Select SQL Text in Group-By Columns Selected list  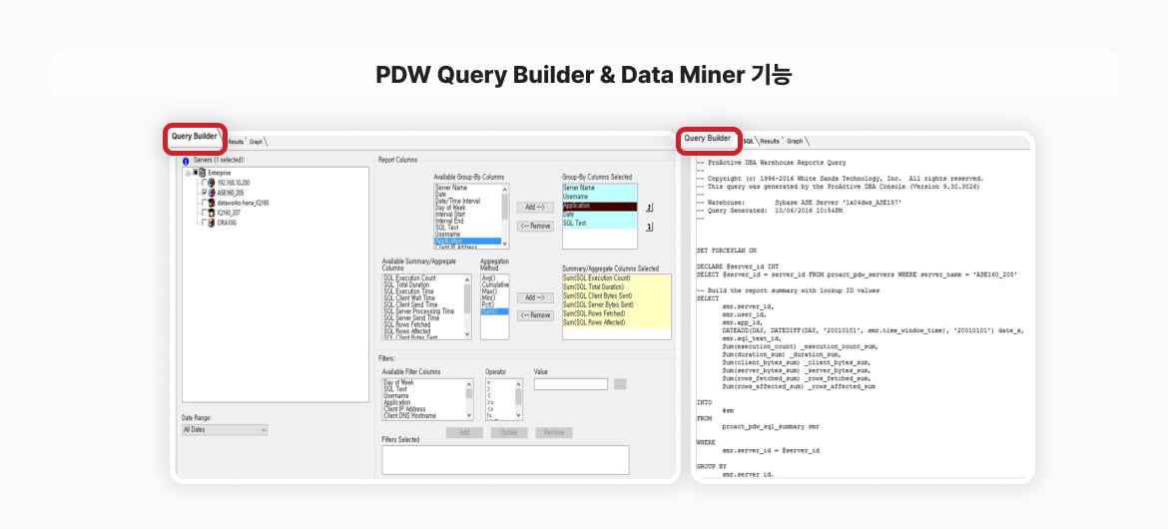600,223
